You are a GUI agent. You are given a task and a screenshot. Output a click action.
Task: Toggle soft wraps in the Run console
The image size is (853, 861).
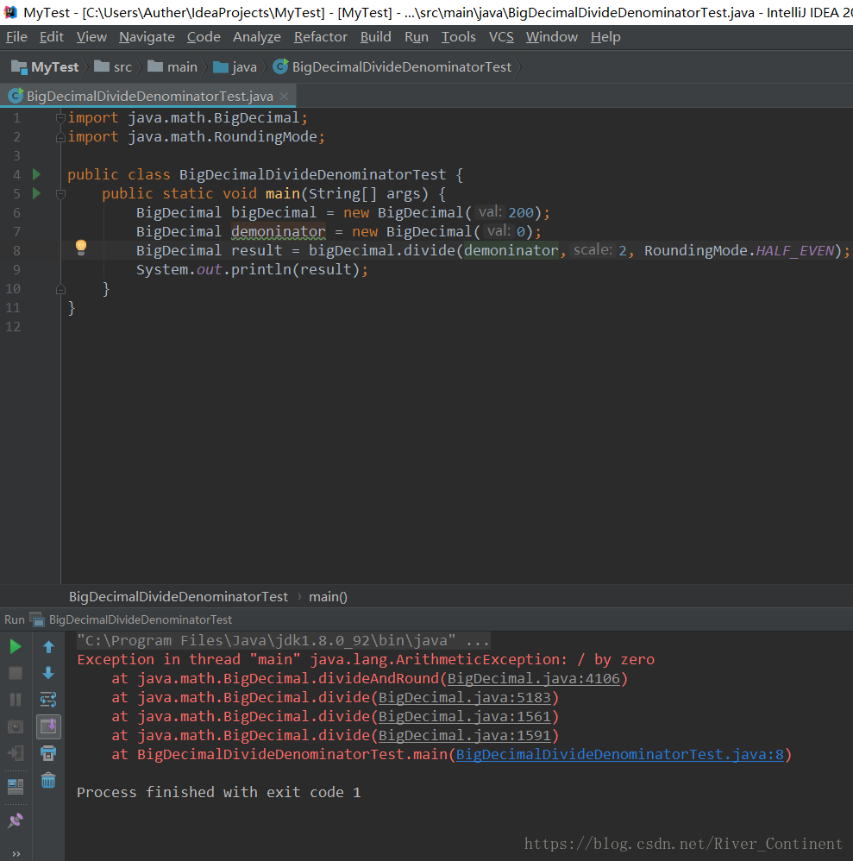48,699
